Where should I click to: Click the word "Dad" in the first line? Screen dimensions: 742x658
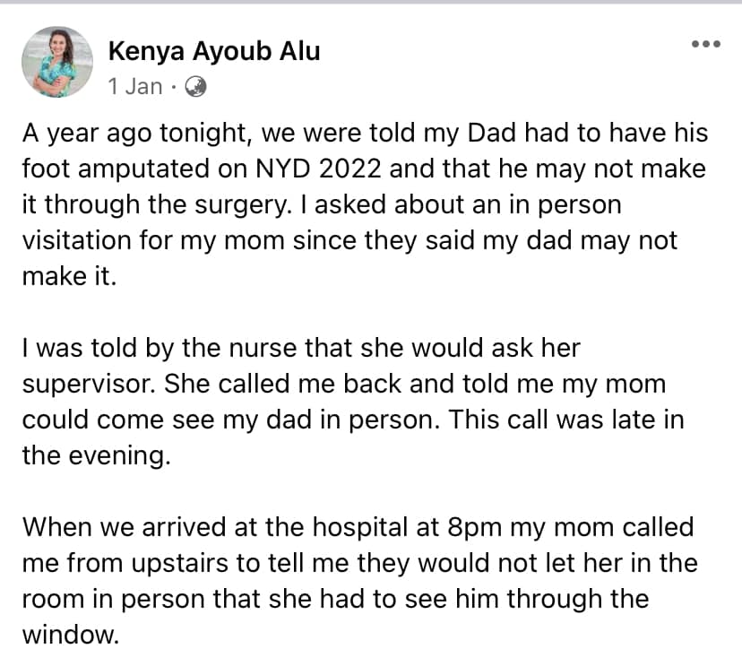click(x=492, y=133)
